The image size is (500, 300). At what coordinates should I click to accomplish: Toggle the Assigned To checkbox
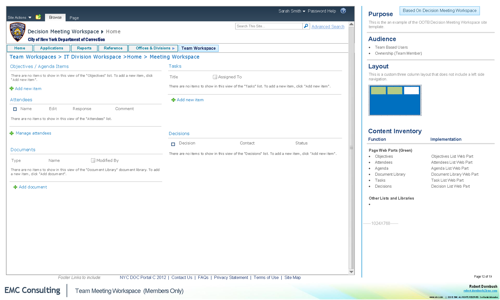(215, 77)
